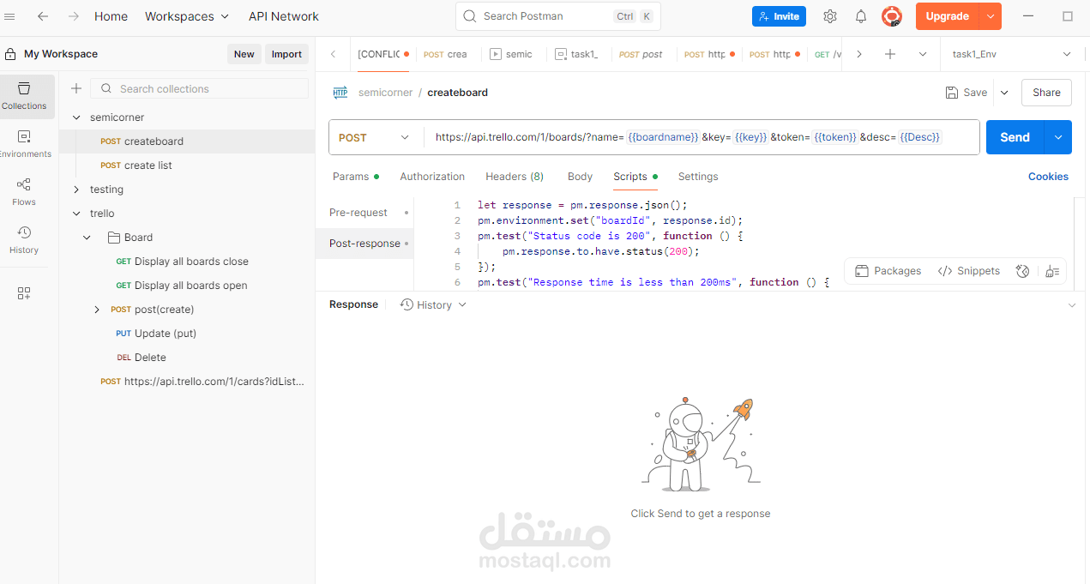Select the Delete request in Board
The height and width of the screenshot is (584, 1090).
(x=150, y=358)
